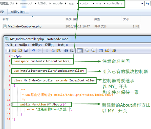This screenshot has height=129, width=151.
Task: Click the 'use http\site\controllers' code line
Action: [49, 71]
